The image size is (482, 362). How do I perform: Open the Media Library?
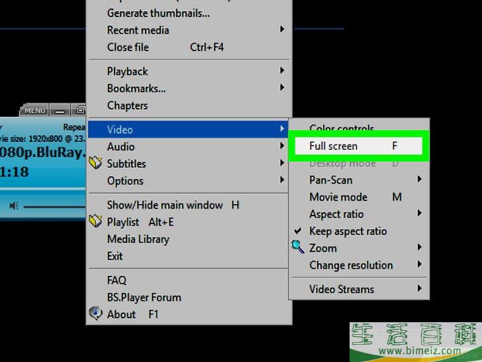(138, 239)
